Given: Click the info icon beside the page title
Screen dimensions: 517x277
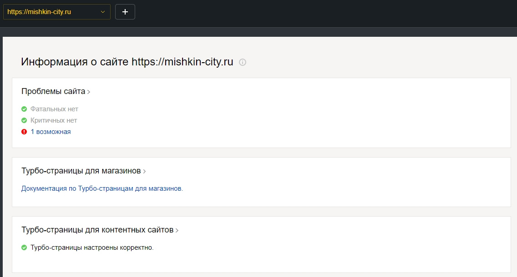Looking at the screenshot, I should pyautogui.click(x=243, y=63).
